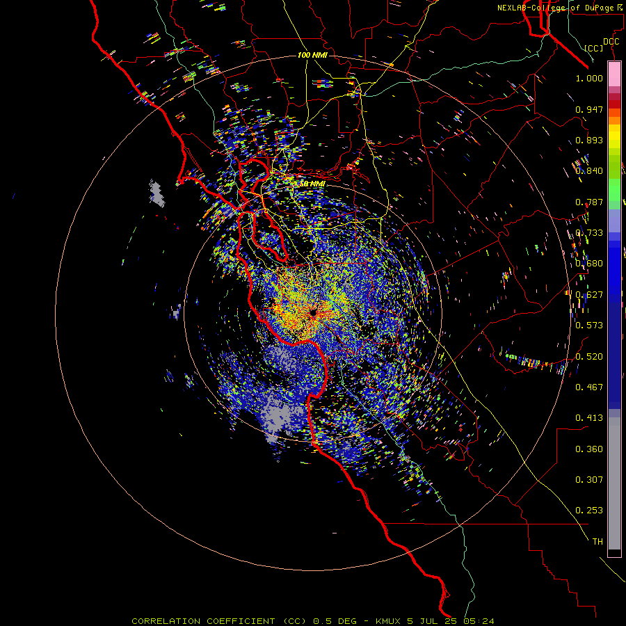626x626 pixels.
Task: Click the 0.840 color scale value
Action: tap(589, 171)
